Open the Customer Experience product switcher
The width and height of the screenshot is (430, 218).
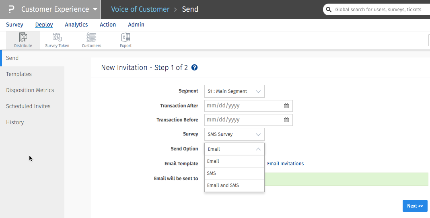[59, 9]
